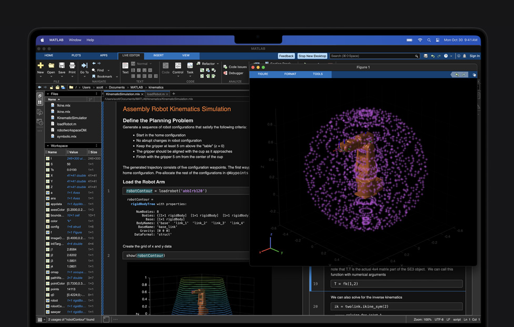This screenshot has height=327, width=514.
Task: Click the Print icon in FILE group
Action: pyautogui.click(x=72, y=66)
